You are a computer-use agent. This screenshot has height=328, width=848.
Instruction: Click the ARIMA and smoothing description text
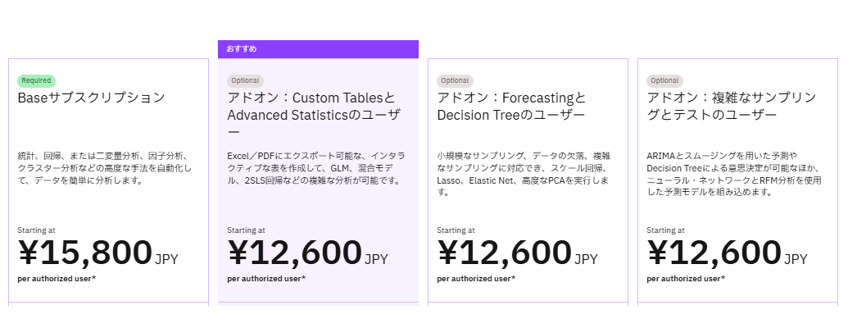coord(732,173)
